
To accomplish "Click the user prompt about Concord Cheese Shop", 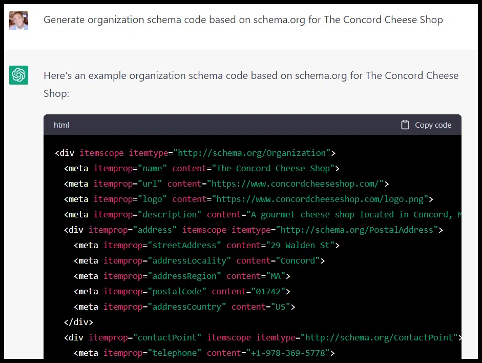I will (x=243, y=20).
